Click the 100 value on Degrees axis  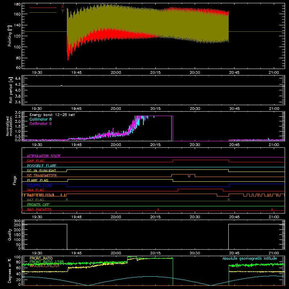17,257
